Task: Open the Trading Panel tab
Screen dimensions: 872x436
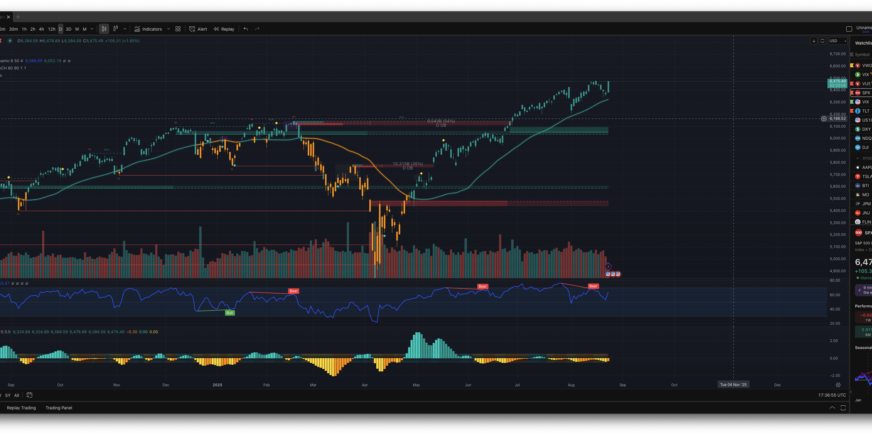Action: [x=59, y=408]
